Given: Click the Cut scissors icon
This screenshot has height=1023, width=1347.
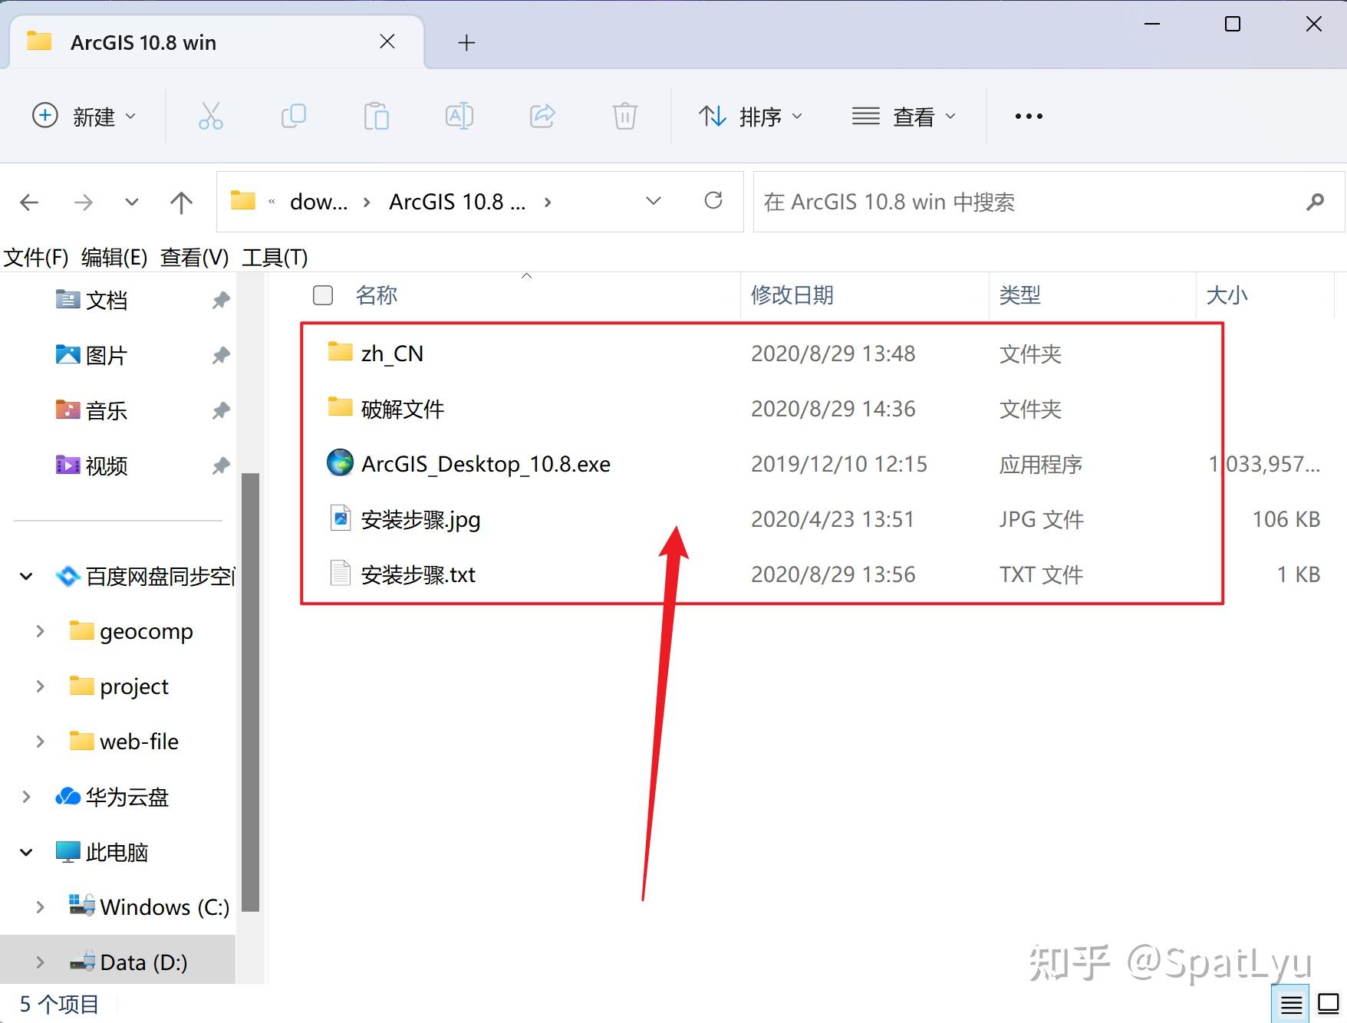Looking at the screenshot, I should 210,117.
